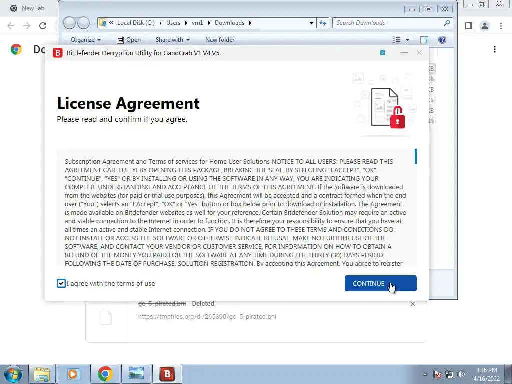Open the Organize menu in Explorer
Viewport: 512px width, 384px height.
click(x=86, y=40)
